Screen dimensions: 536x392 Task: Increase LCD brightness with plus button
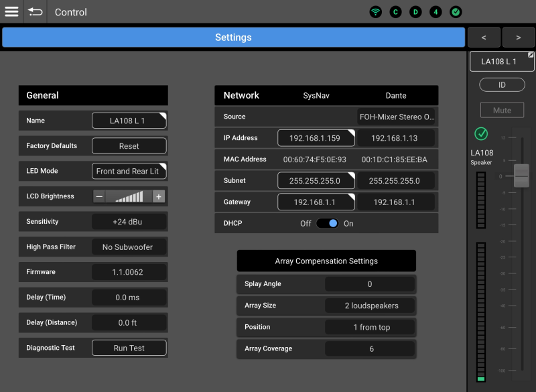(159, 196)
